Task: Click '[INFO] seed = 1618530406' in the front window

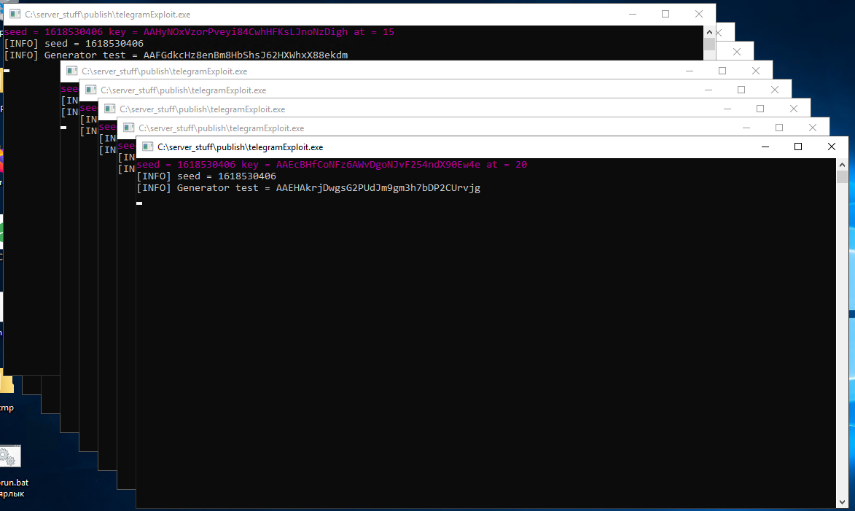Action: point(206,176)
